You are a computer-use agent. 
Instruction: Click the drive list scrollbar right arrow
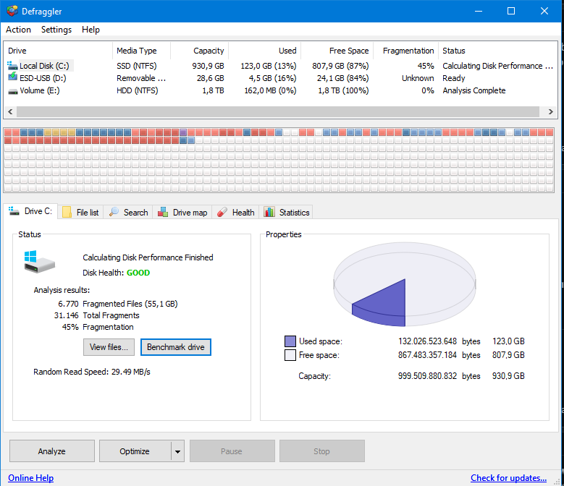pyautogui.click(x=551, y=111)
